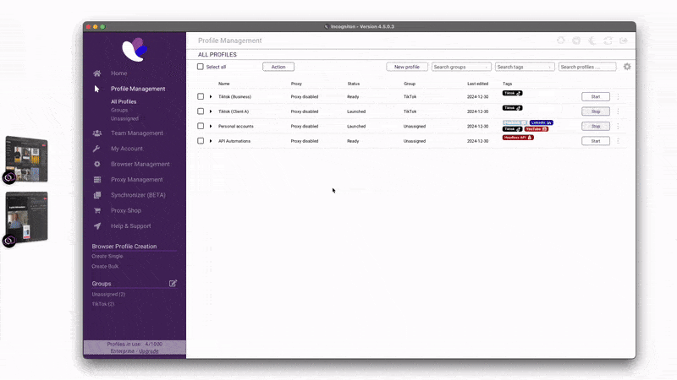The width and height of the screenshot is (677, 380).
Task: Click the Upgrade link at sidebar bottom
Action: (x=149, y=351)
